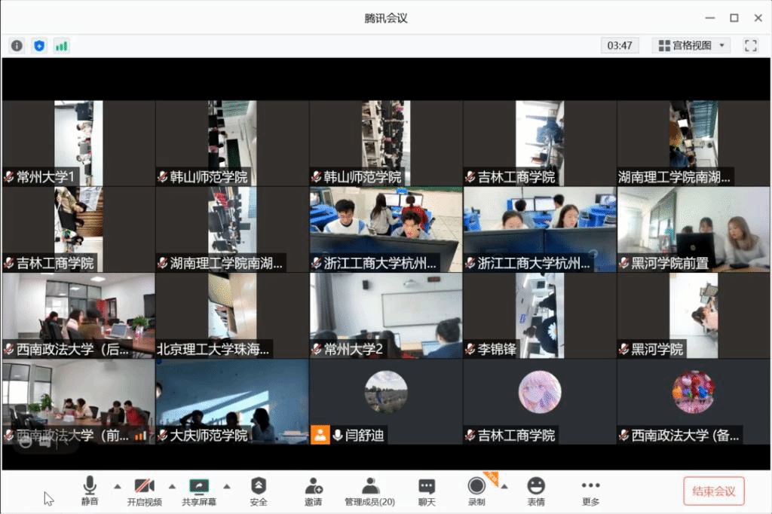Image resolution: width=772 pixels, height=514 pixels.
Task: Open 管理成员(20) participants panel
Action: click(x=369, y=491)
